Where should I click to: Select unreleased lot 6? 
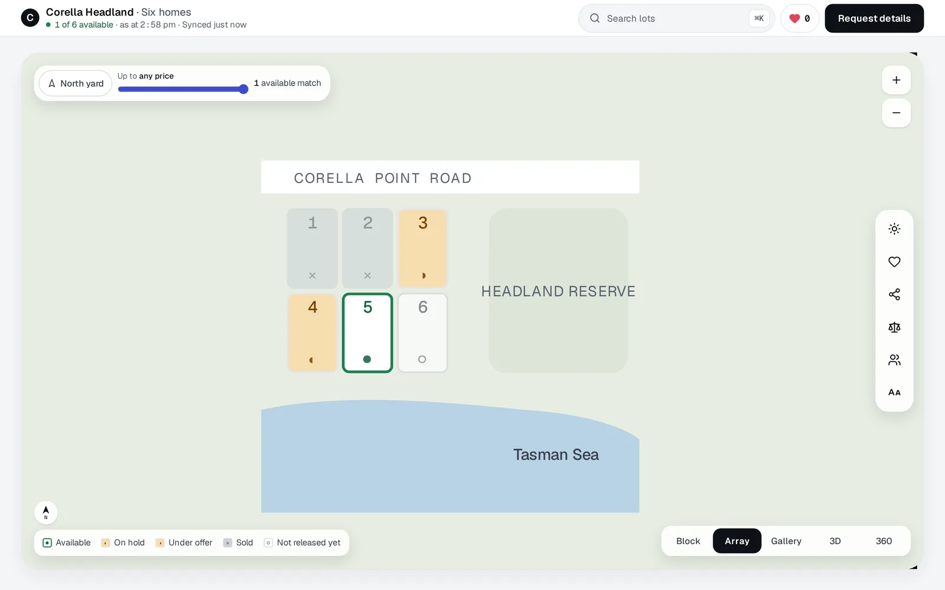(x=423, y=333)
